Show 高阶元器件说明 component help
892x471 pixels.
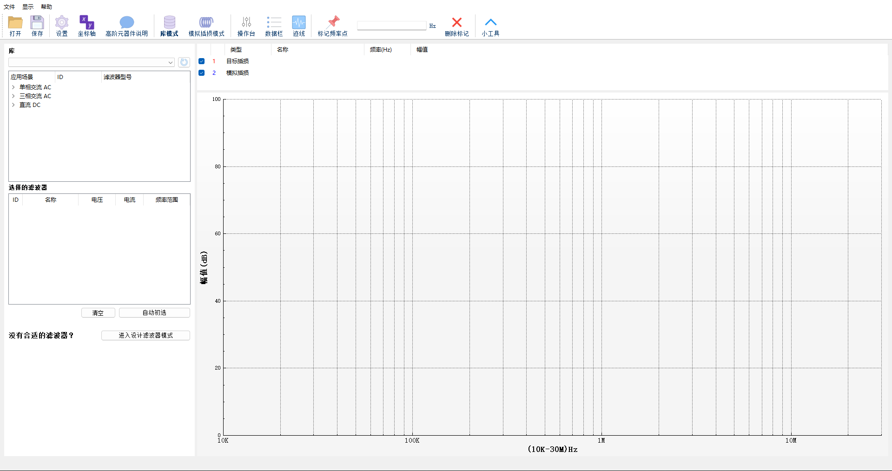coord(126,26)
